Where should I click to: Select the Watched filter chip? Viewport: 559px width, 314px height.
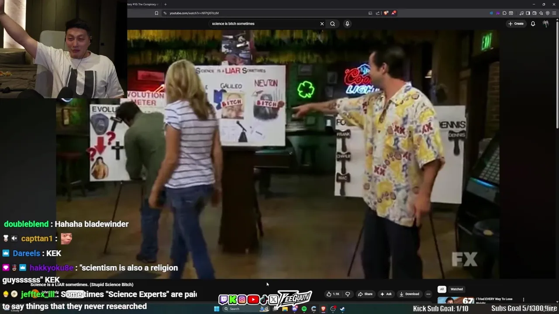457,289
